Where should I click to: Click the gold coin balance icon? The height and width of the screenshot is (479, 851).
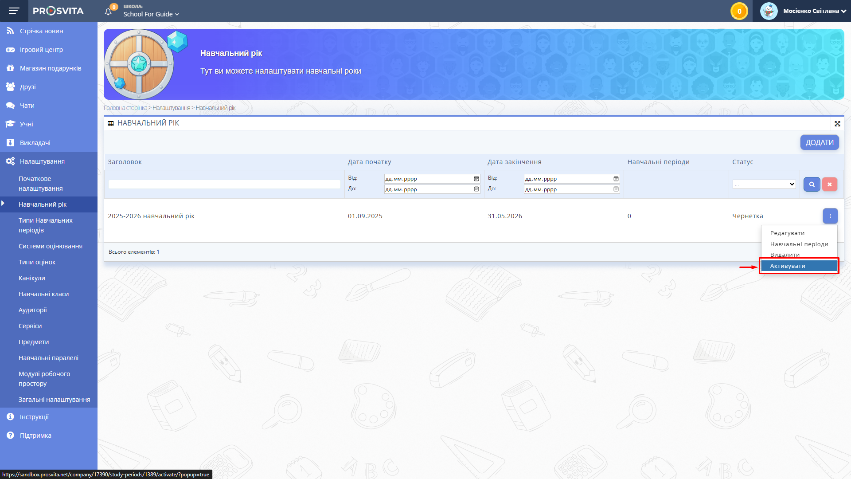(x=739, y=11)
